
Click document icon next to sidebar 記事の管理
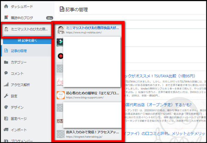pyautogui.click(x=6, y=51)
